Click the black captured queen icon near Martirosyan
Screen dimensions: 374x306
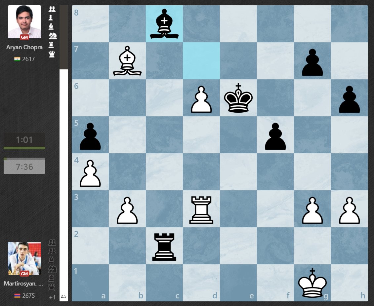[x=52, y=287]
